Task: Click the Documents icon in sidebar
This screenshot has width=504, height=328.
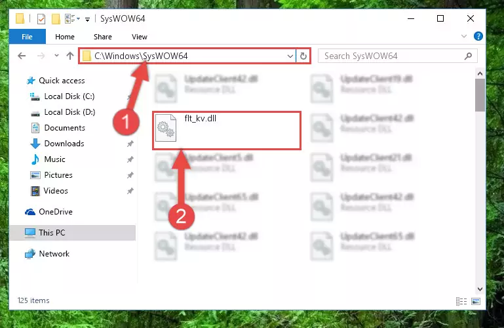Action: [35, 128]
